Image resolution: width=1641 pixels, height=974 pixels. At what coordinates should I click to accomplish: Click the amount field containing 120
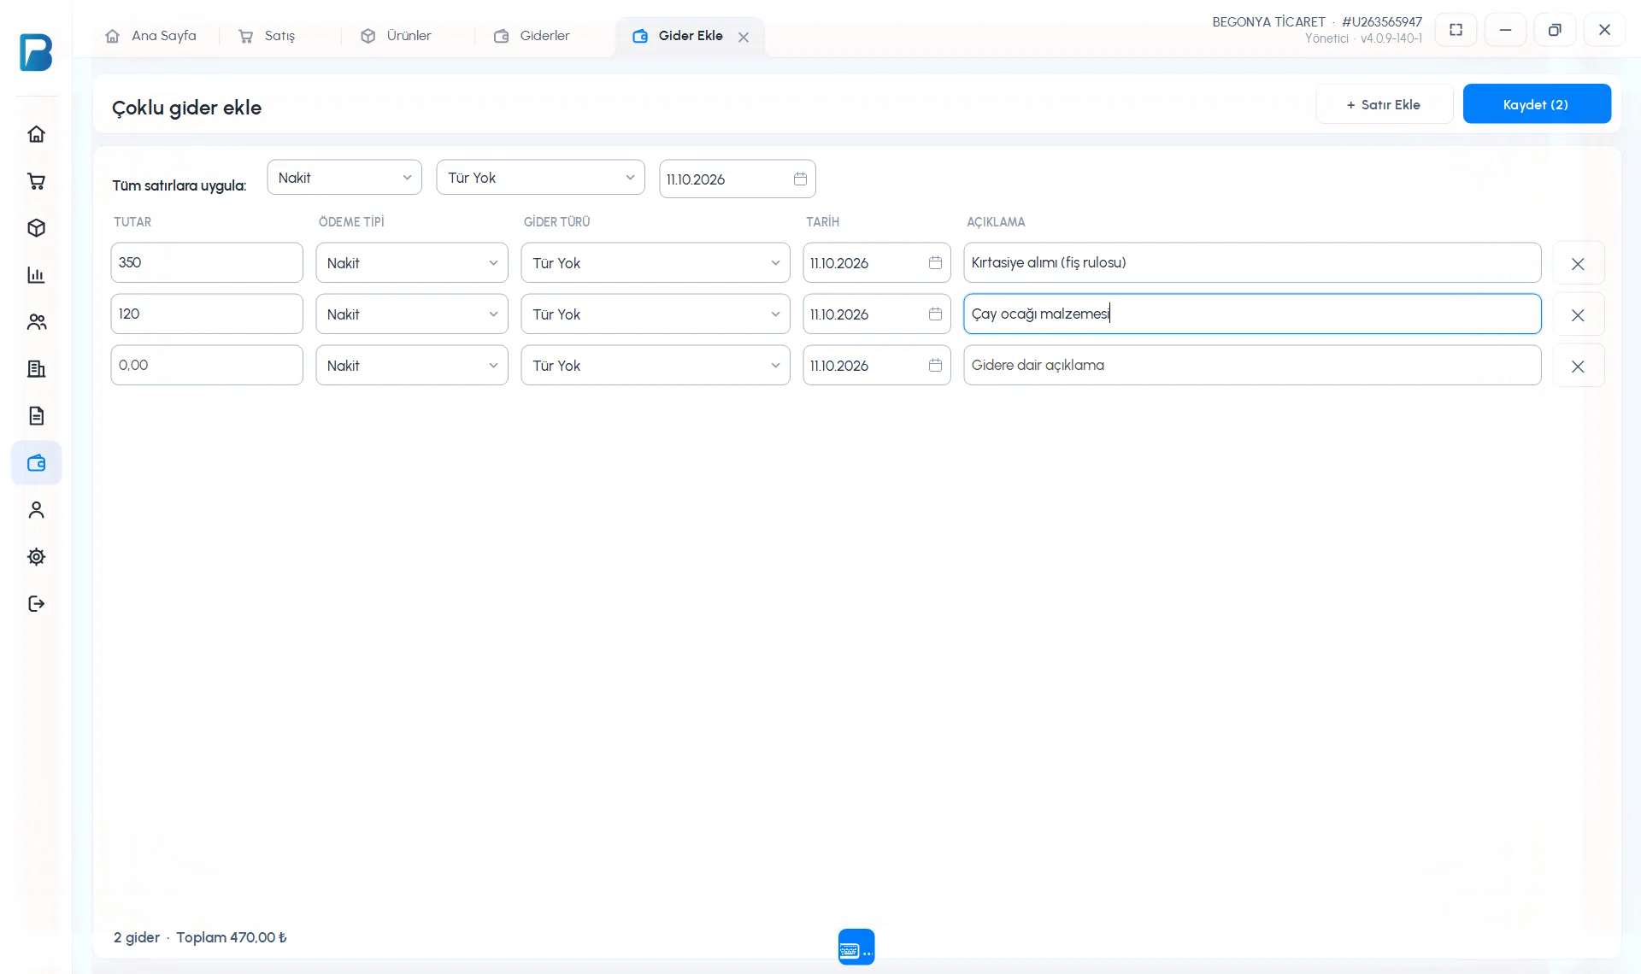[207, 314]
